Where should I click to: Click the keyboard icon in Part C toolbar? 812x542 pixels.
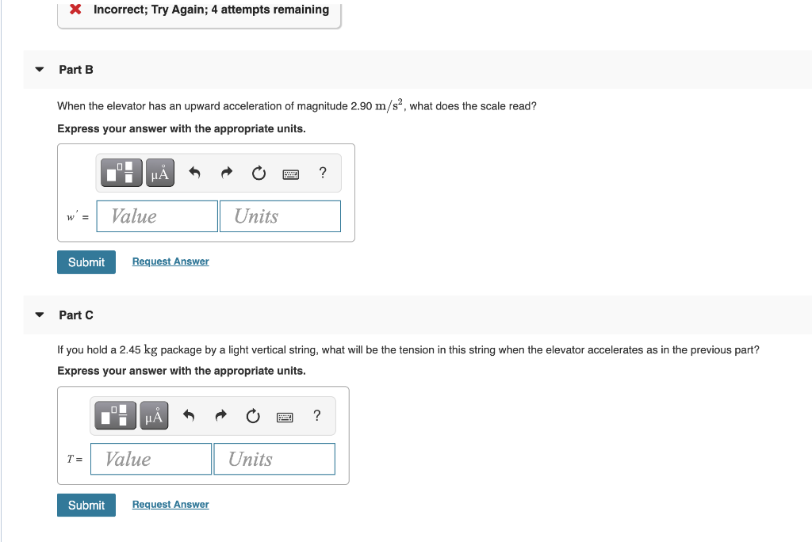coord(285,416)
